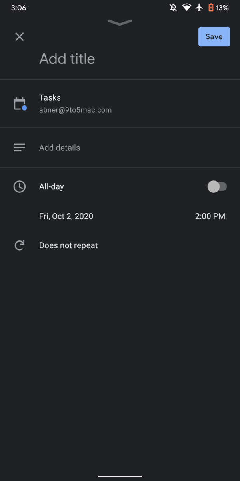
Task: Open the date picker for Fri, Oct 2, 2020
Action: tap(66, 216)
